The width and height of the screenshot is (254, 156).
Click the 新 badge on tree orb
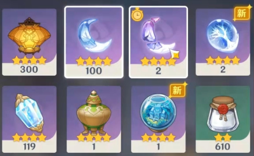coord(242,14)
